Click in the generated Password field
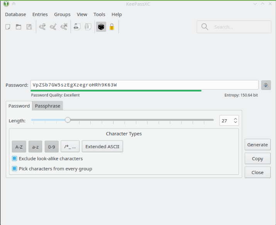This screenshot has height=225, width=276. tap(144, 85)
